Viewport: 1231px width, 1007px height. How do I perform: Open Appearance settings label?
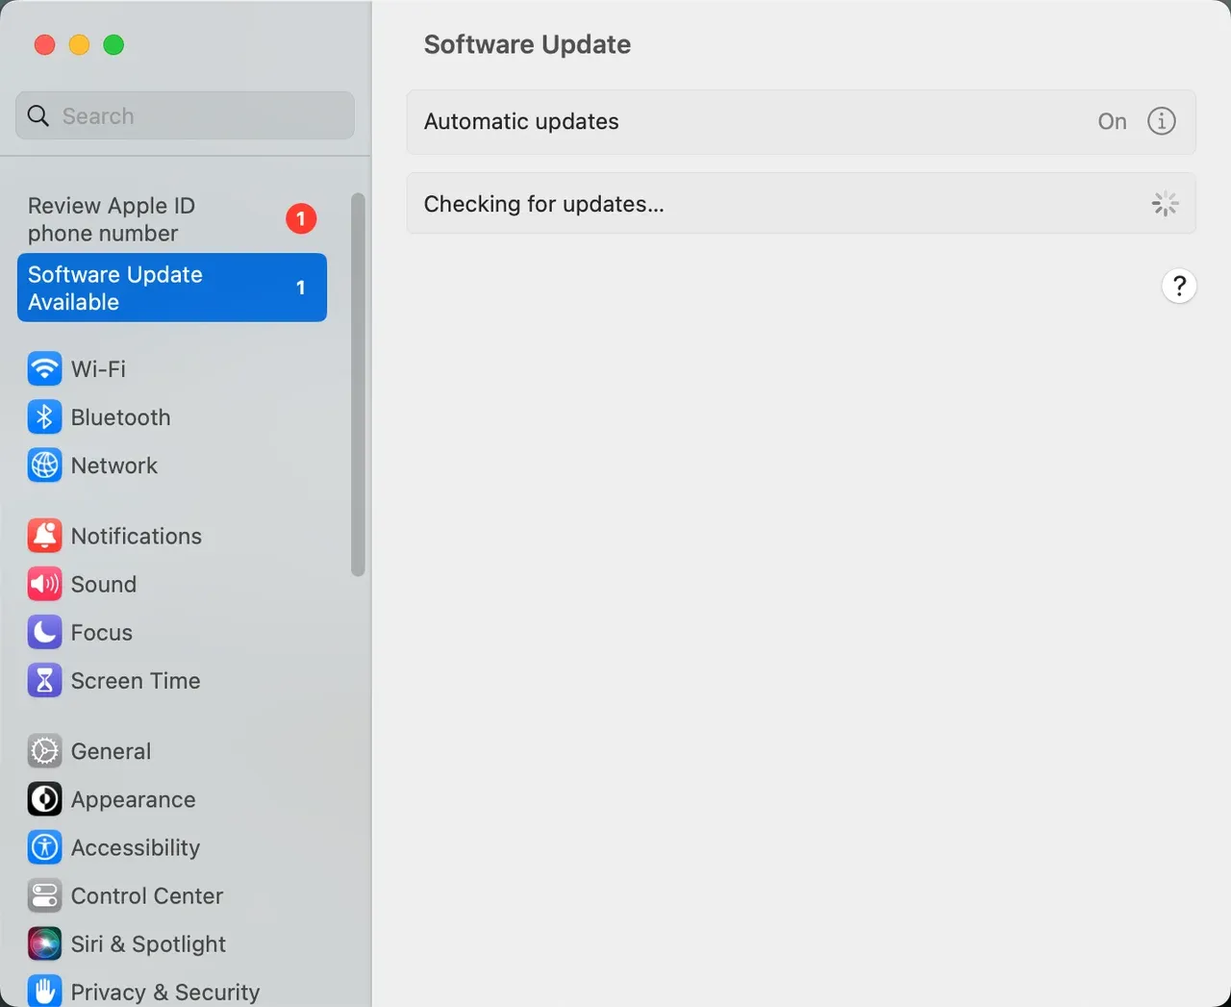133,799
